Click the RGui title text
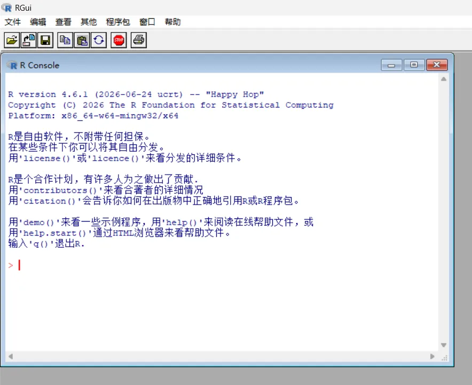 (23, 7)
